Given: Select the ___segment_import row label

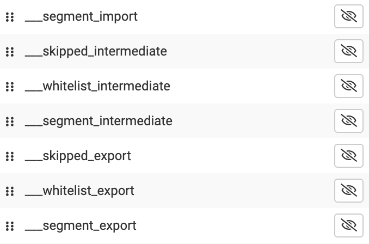Looking at the screenshot, I should pos(81,17).
